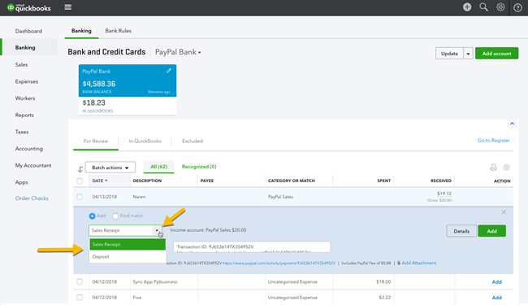Select the Banking top tab
This screenshot has height=305, width=528.
coord(81,31)
